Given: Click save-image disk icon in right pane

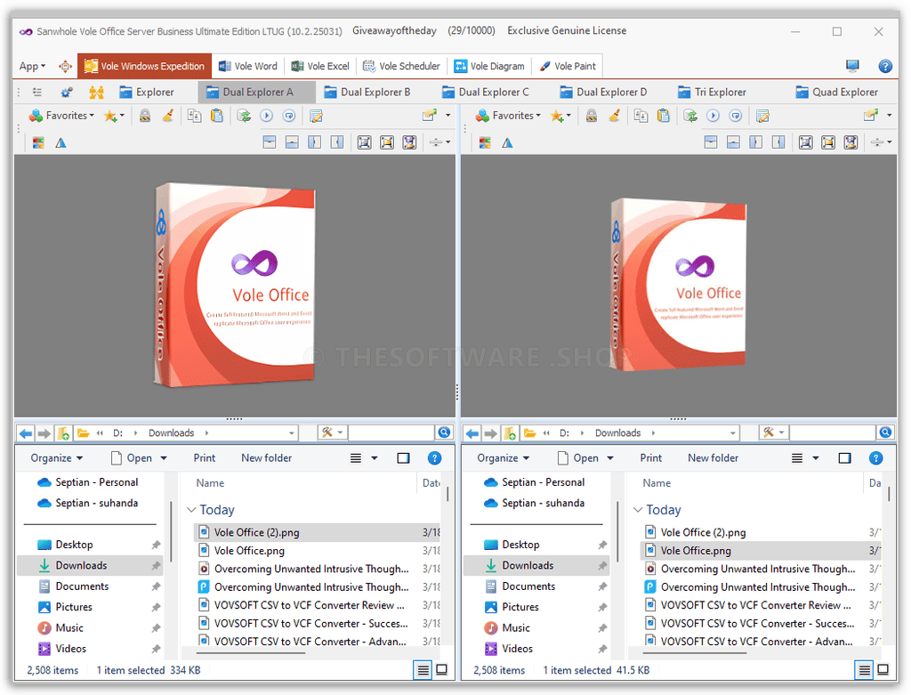Looking at the screenshot, I should (x=851, y=142).
